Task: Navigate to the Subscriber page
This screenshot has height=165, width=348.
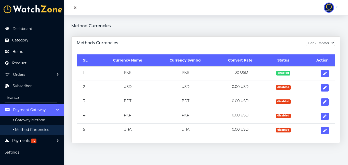Action: click(x=22, y=86)
